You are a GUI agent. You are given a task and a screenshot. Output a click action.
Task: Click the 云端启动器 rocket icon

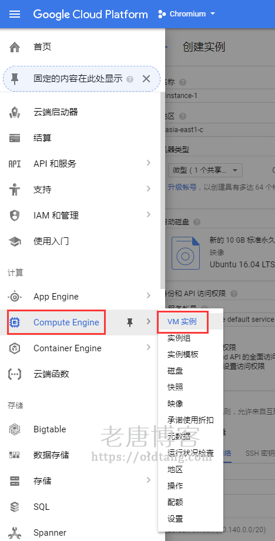[15, 112]
